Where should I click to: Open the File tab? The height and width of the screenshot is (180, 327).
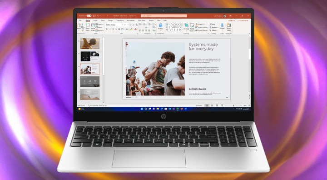tap(80, 20)
